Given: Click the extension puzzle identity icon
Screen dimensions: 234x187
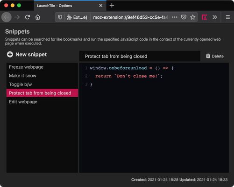Looking at the screenshot, I should (69, 17).
